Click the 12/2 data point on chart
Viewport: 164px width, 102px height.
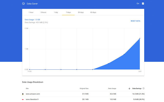(x=140, y=39)
